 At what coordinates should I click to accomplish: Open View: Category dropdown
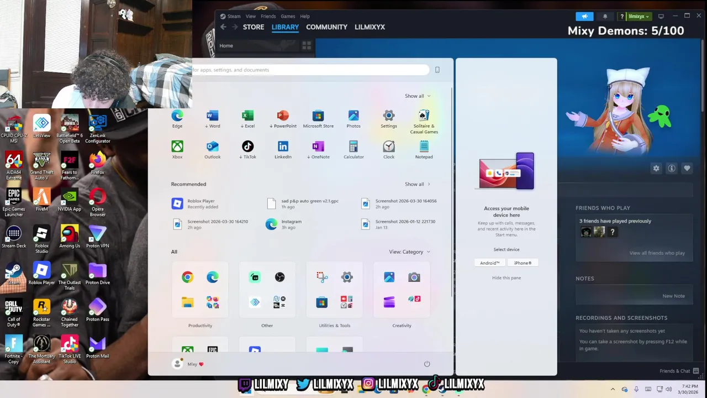coord(409,252)
